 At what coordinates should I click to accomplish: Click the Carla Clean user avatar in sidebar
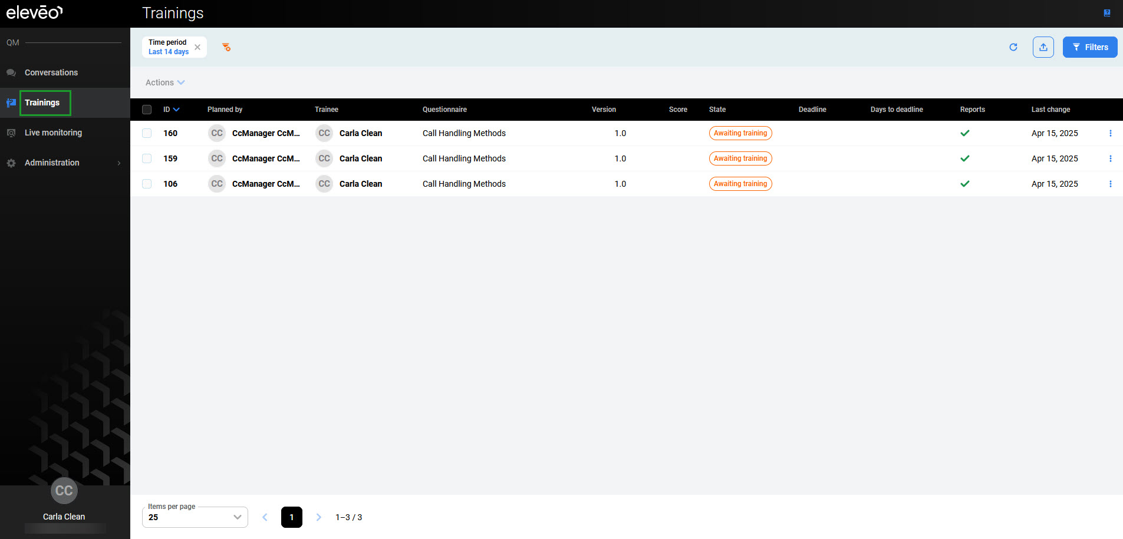point(64,491)
